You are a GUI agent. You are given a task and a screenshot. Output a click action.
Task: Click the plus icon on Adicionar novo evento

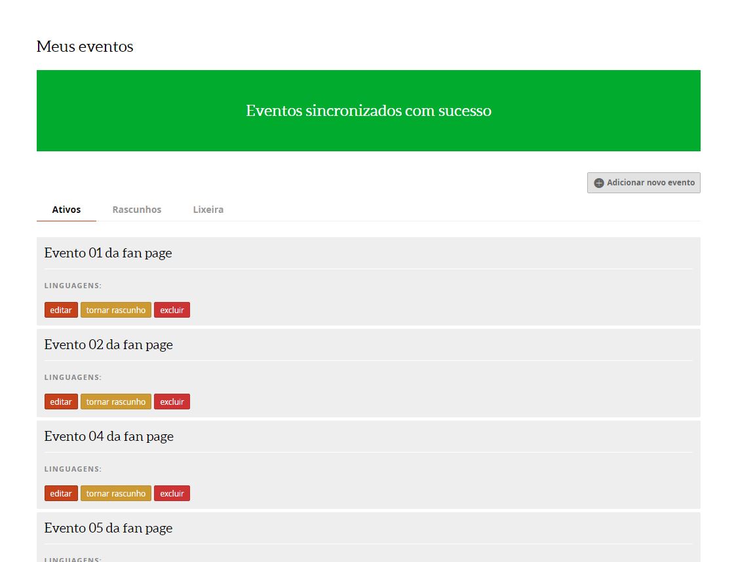[598, 183]
